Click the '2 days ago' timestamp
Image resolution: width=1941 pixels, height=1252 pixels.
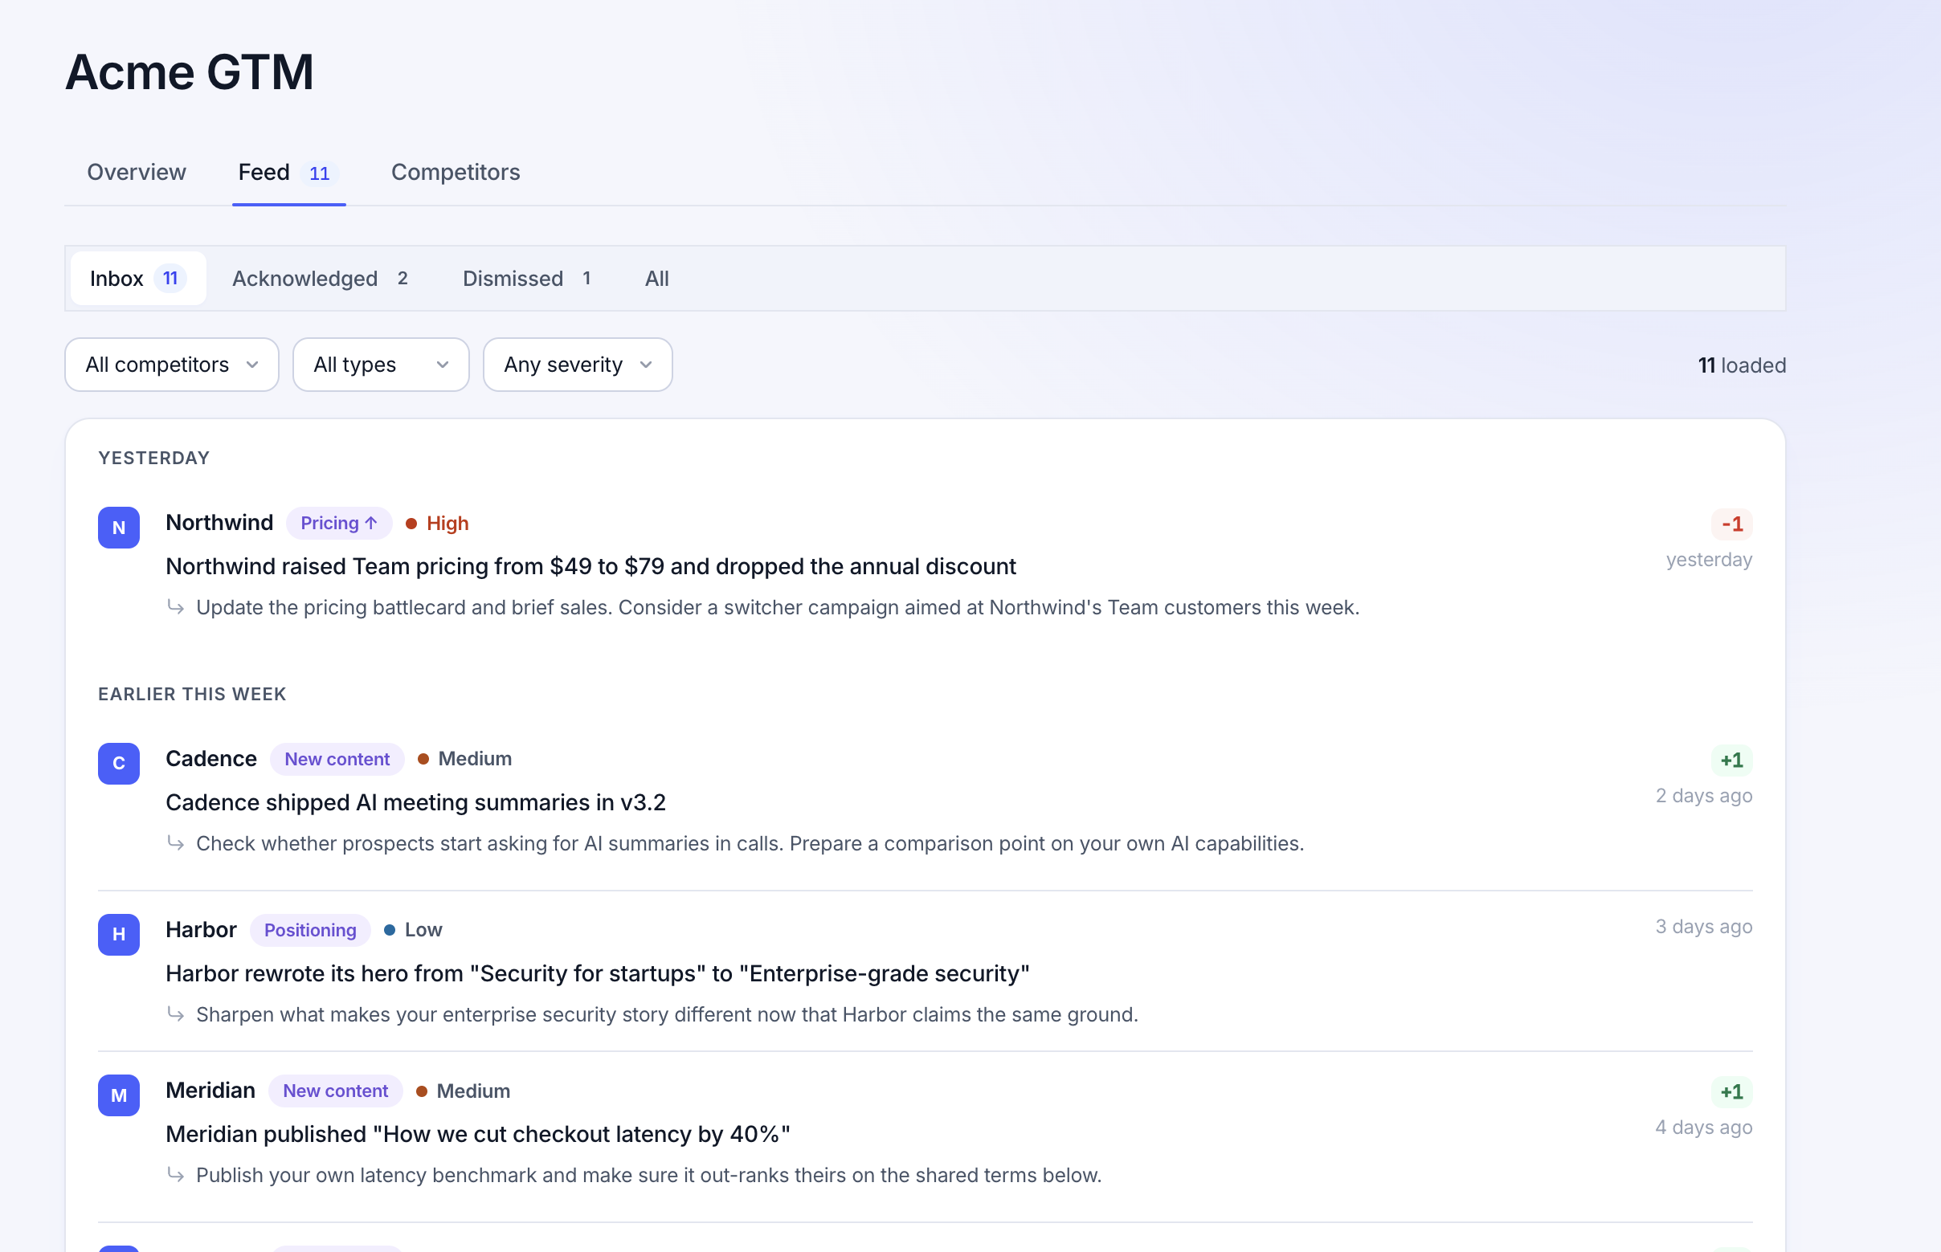1703,796
